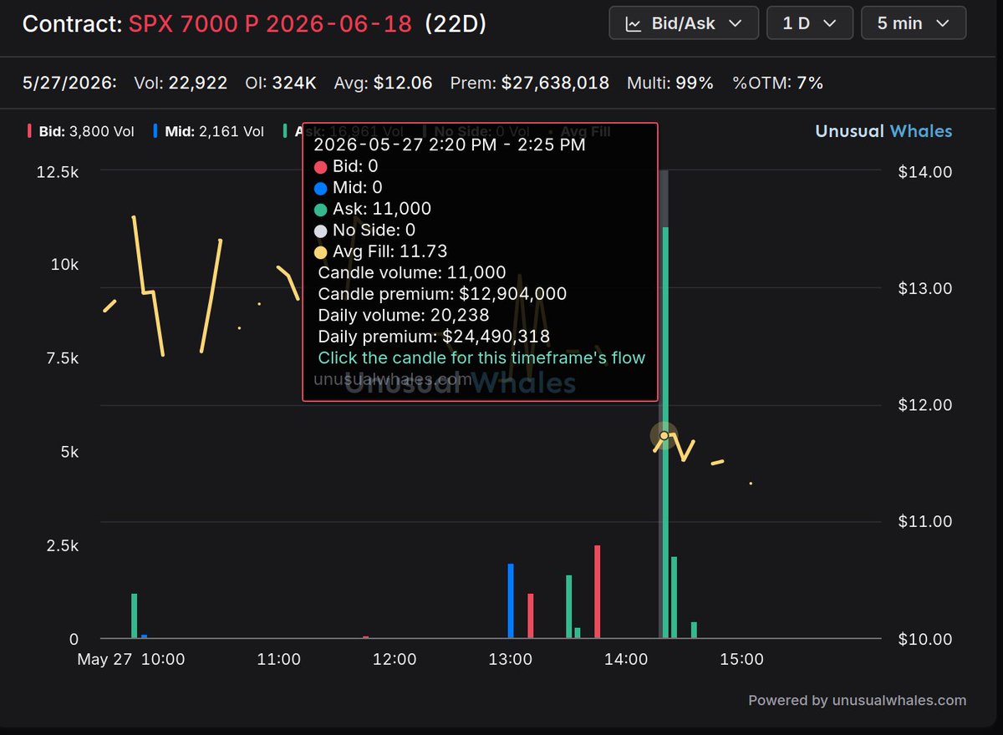Click the green bar right of the 11,000 candle
The height and width of the screenshot is (735, 1003).
click(x=674, y=598)
